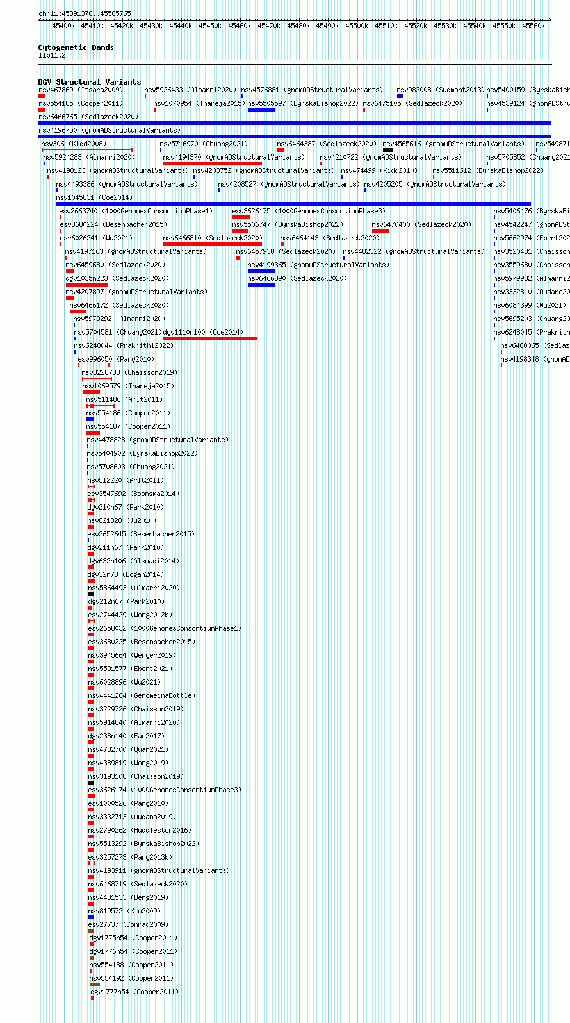Open variant nsv4205205 (gnomADStructuralVariants)
570x1023 pixels.
click(x=434, y=184)
